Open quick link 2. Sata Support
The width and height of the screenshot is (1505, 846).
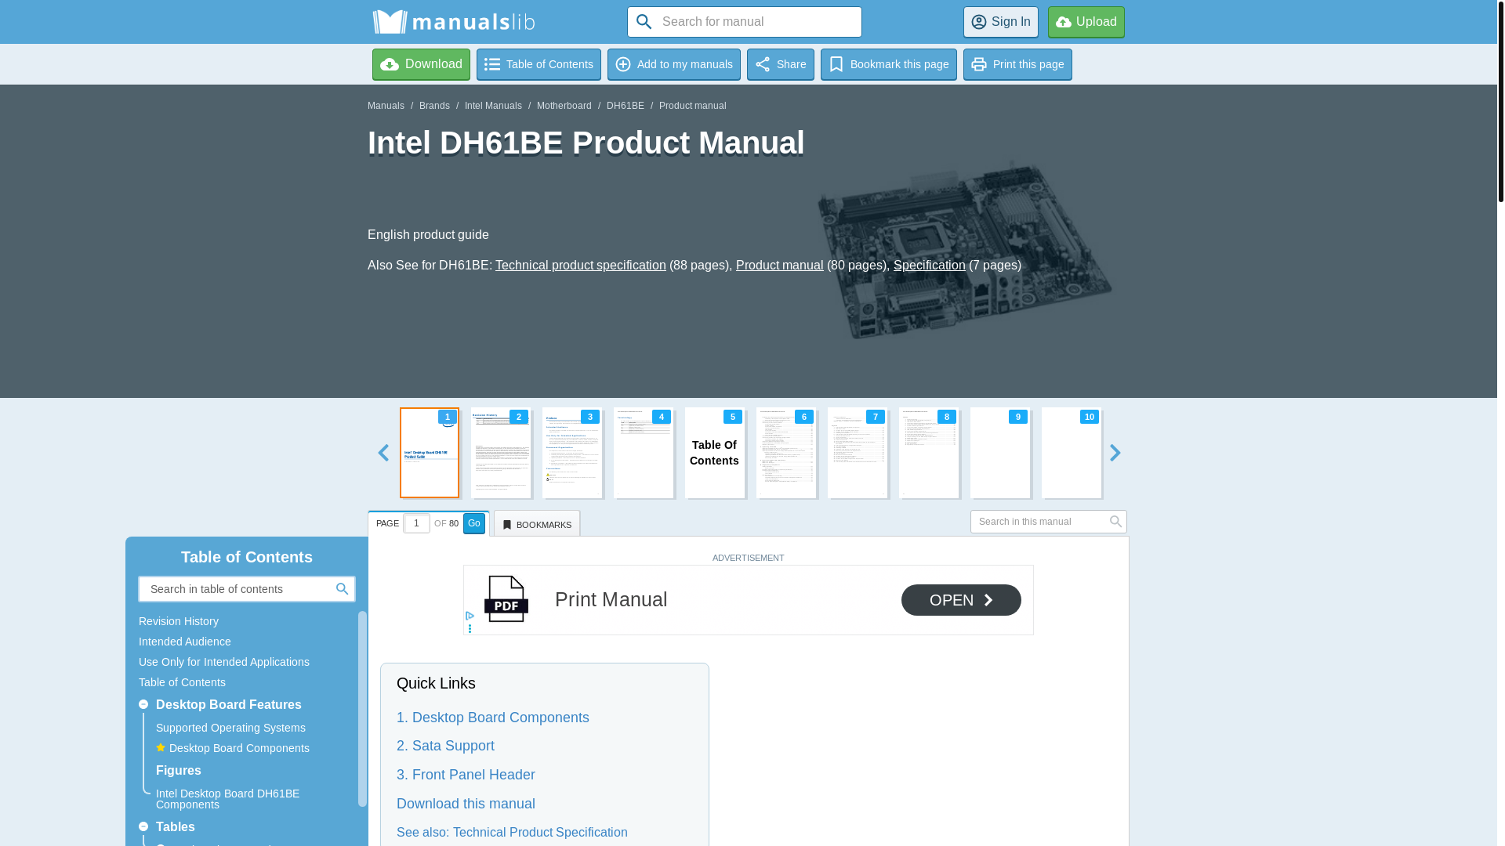445,746
